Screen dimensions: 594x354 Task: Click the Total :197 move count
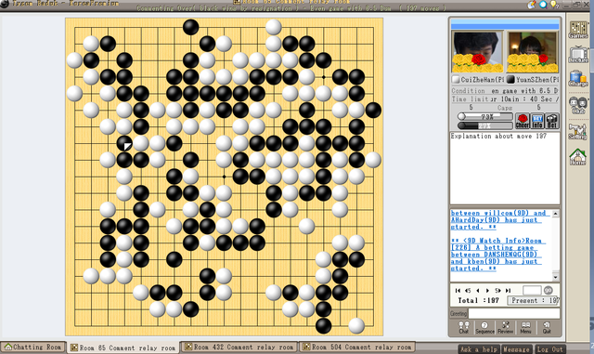(x=478, y=300)
